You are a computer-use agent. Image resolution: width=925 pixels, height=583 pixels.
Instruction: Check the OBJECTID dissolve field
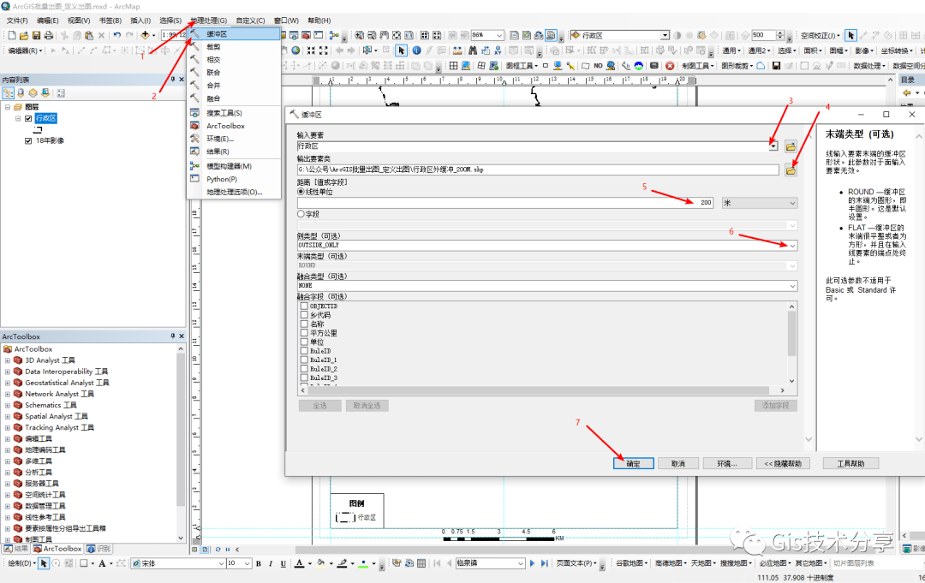click(304, 306)
